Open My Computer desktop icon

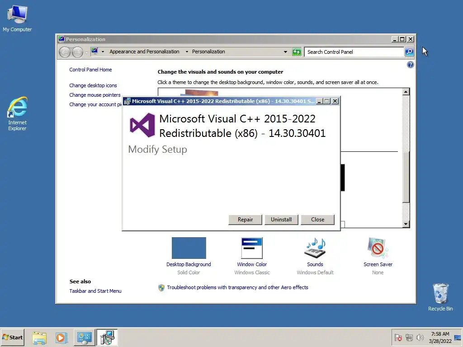[17, 19]
